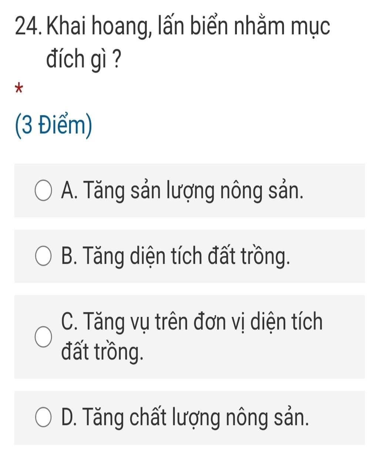The width and height of the screenshot is (379, 473).
Task: Tap the label 'D. Tăng chất lượng nông sản.'
Action: (185, 417)
